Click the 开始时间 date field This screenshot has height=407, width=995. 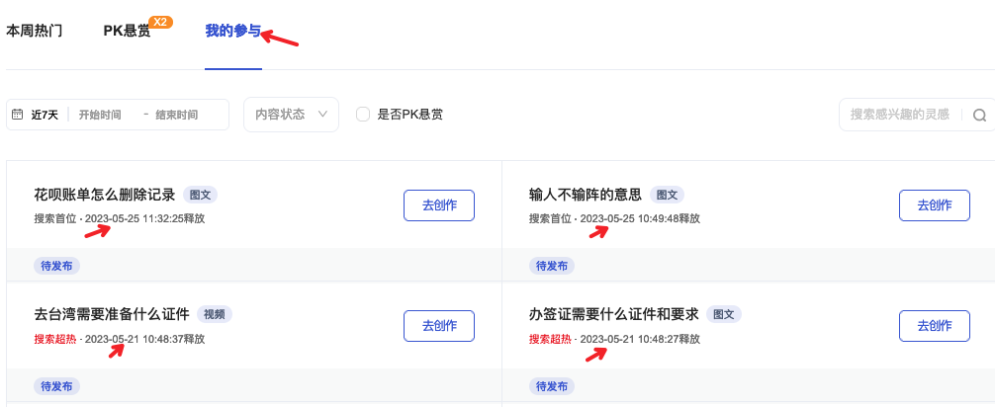[x=102, y=115]
